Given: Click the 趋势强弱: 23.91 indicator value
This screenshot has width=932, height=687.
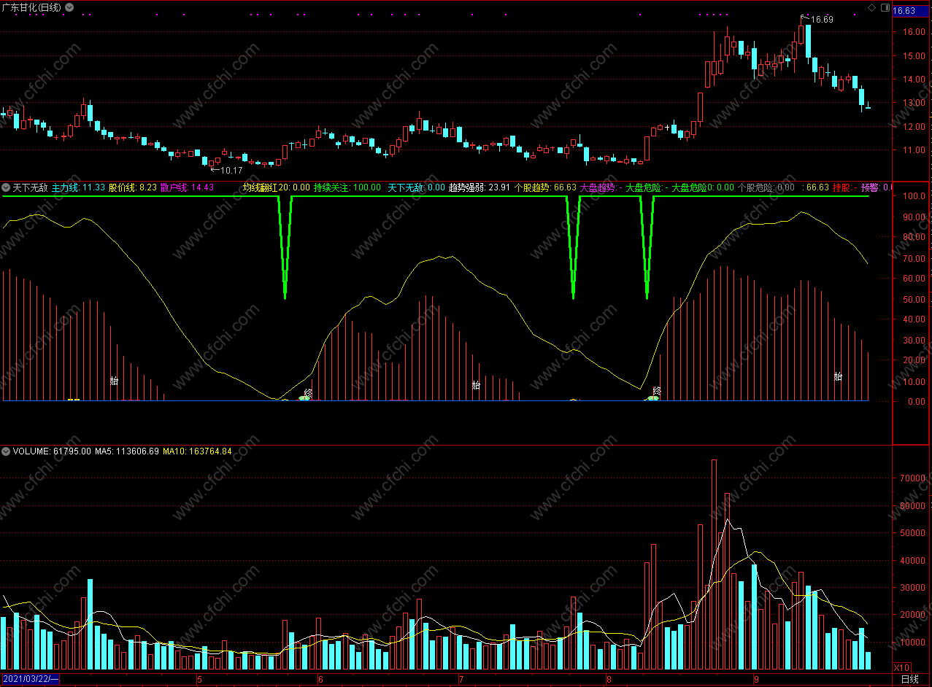Looking at the screenshot, I should click(x=479, y=187).
